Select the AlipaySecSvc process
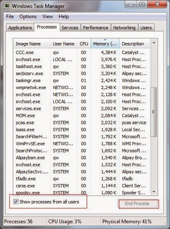This screenshot has width=170, height=229. click(82, 172)
